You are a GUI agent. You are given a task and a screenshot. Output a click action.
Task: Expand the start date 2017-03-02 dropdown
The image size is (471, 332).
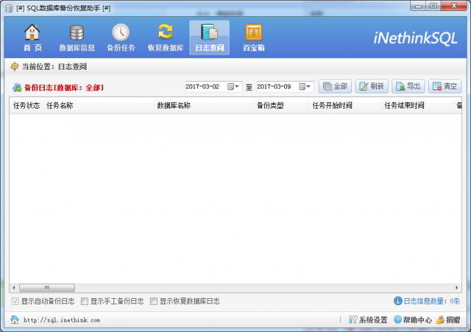(x=238, y=87)
